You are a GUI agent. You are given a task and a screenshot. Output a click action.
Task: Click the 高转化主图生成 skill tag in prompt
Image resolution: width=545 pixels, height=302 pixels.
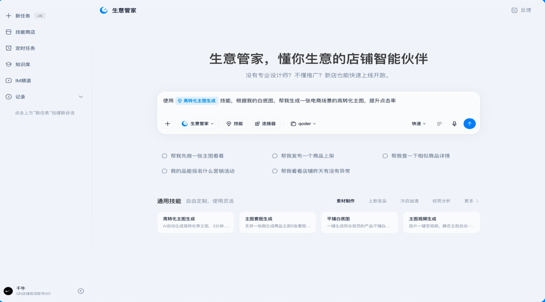coord(197,101)
